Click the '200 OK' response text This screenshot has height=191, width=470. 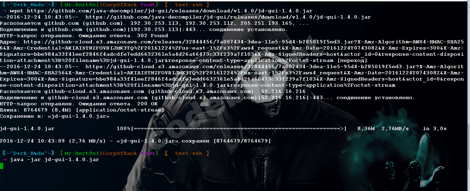(x=147, y=104)
